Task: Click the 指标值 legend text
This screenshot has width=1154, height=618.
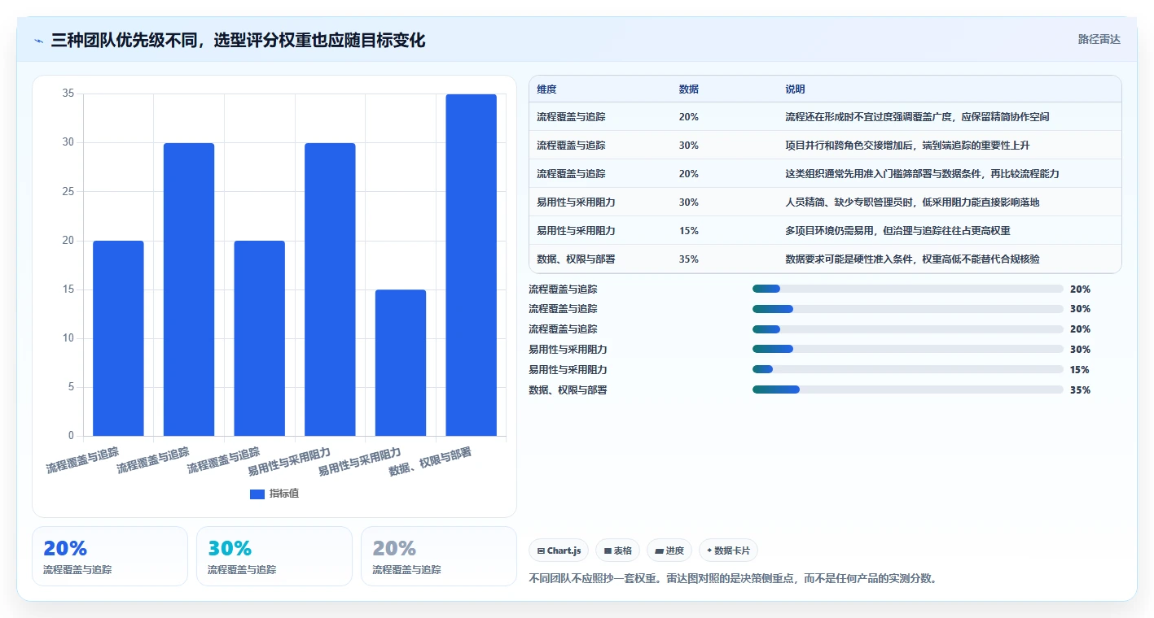Action: [284, 494]
